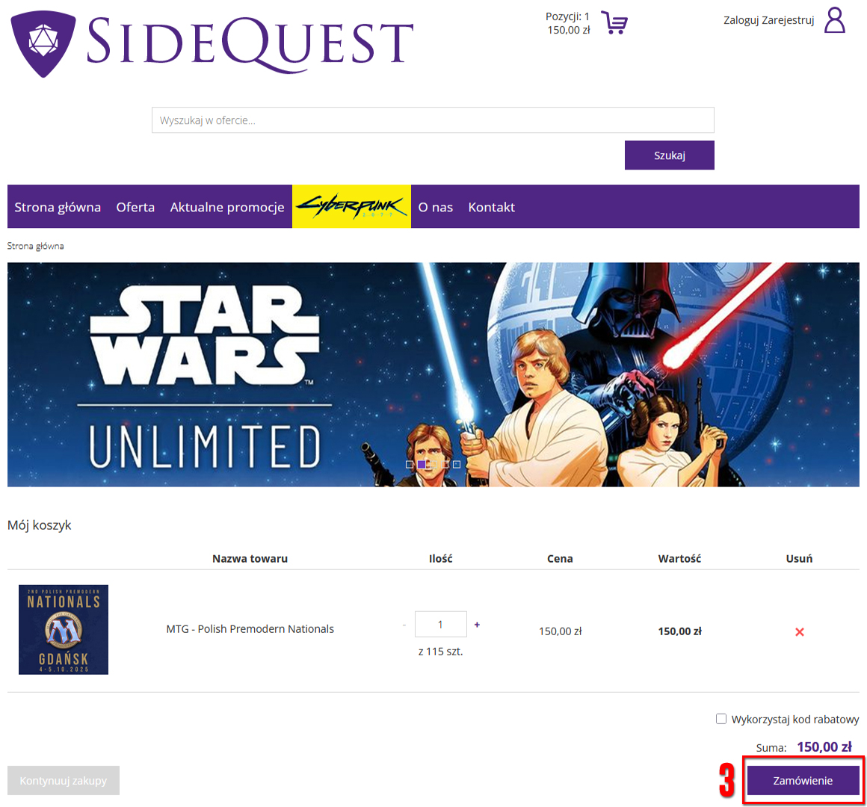Open the Polish Premodern Nationals product thumbnail
Screen dimensions: 867x807
(x=64, y=630)
